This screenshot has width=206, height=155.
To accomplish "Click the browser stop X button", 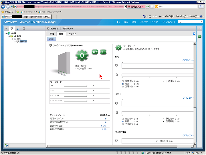I will click(152, 7).
